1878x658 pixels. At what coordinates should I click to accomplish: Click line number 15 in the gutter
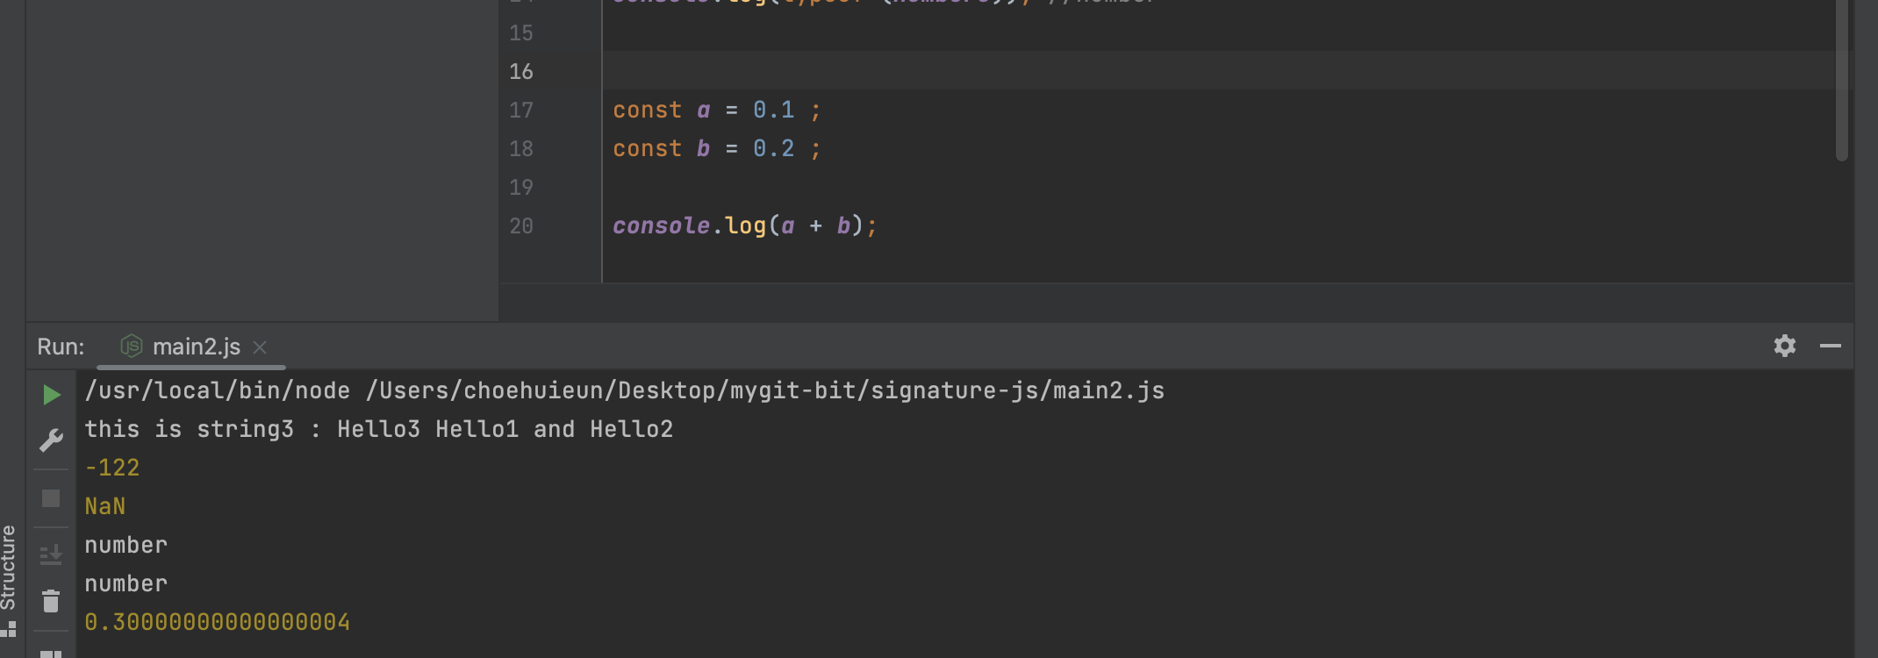coord(521,32)
